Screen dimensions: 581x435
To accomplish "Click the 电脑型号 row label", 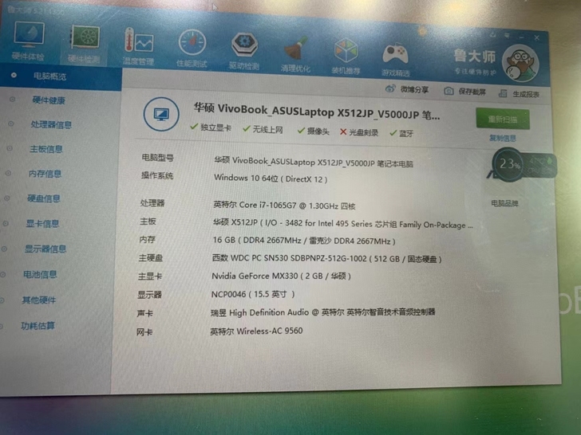I will (157, 158).
